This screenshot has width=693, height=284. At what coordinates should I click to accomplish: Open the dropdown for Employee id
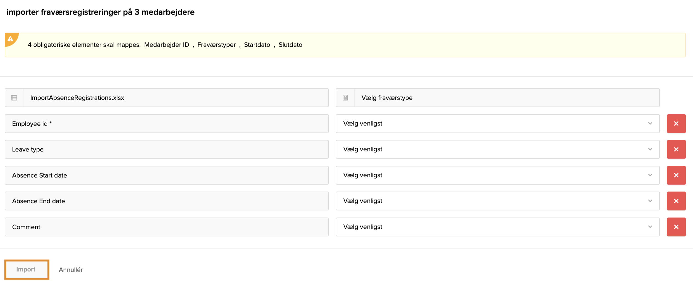pos(497,123)
